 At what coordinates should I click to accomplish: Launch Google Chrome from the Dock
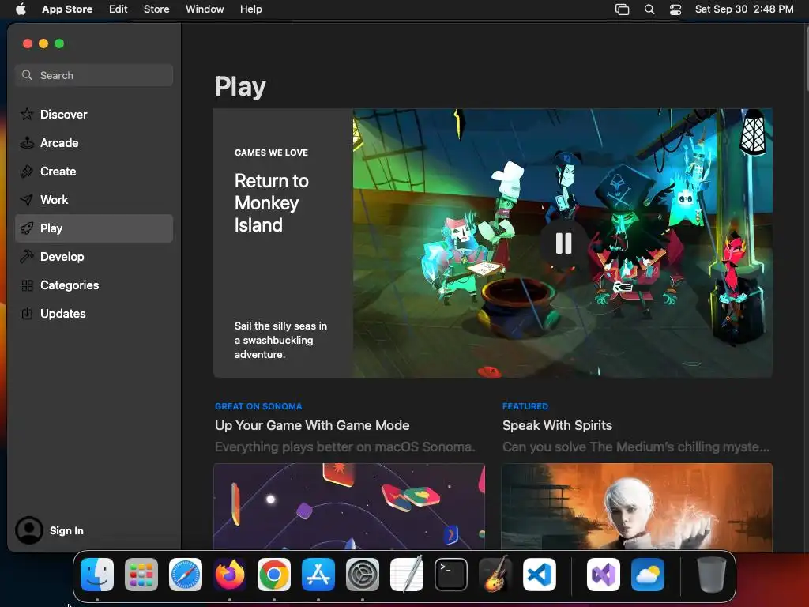click(x=274, y=575)
